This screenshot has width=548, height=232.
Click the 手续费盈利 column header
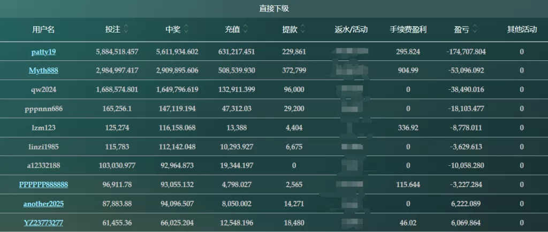pyautogui.click(x=408, y=29)
